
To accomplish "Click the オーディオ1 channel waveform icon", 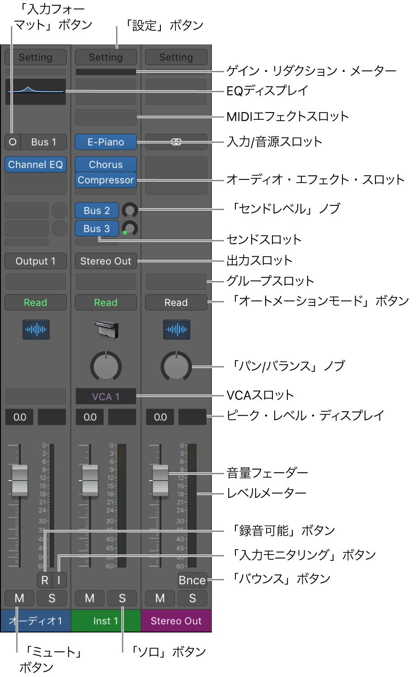I will point(36,329).
